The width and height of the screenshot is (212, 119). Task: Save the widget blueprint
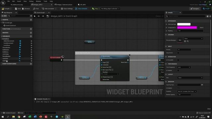tap(18, 9)
